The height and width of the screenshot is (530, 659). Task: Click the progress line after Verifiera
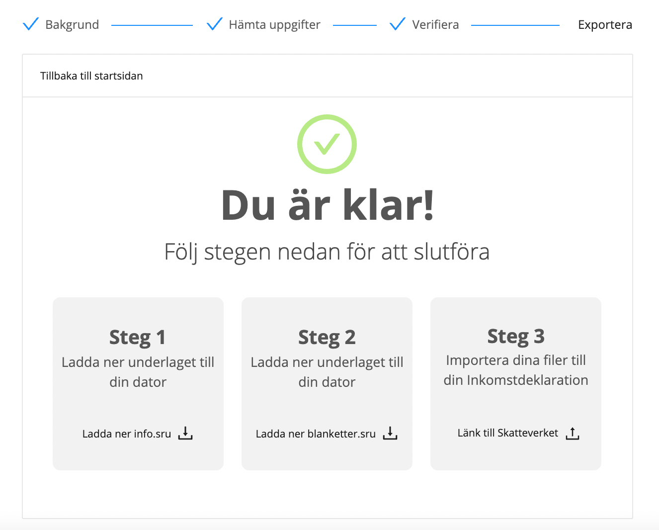(x=515, y=25)
